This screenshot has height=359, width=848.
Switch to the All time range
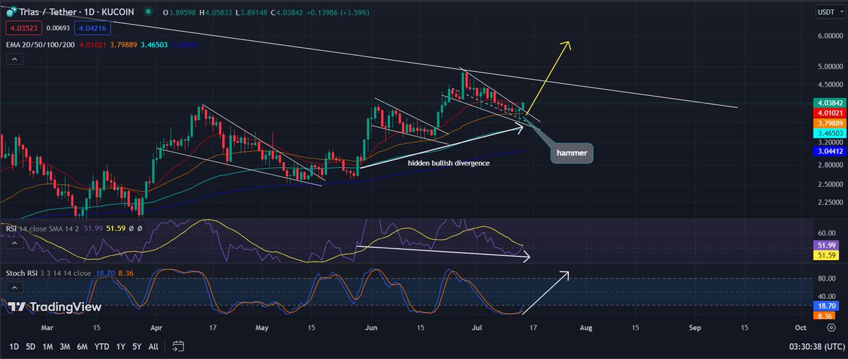click(x=153, y=346)
